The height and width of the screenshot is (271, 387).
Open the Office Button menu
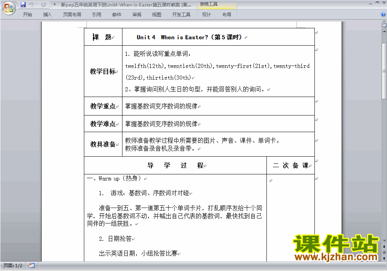(9, 8)
